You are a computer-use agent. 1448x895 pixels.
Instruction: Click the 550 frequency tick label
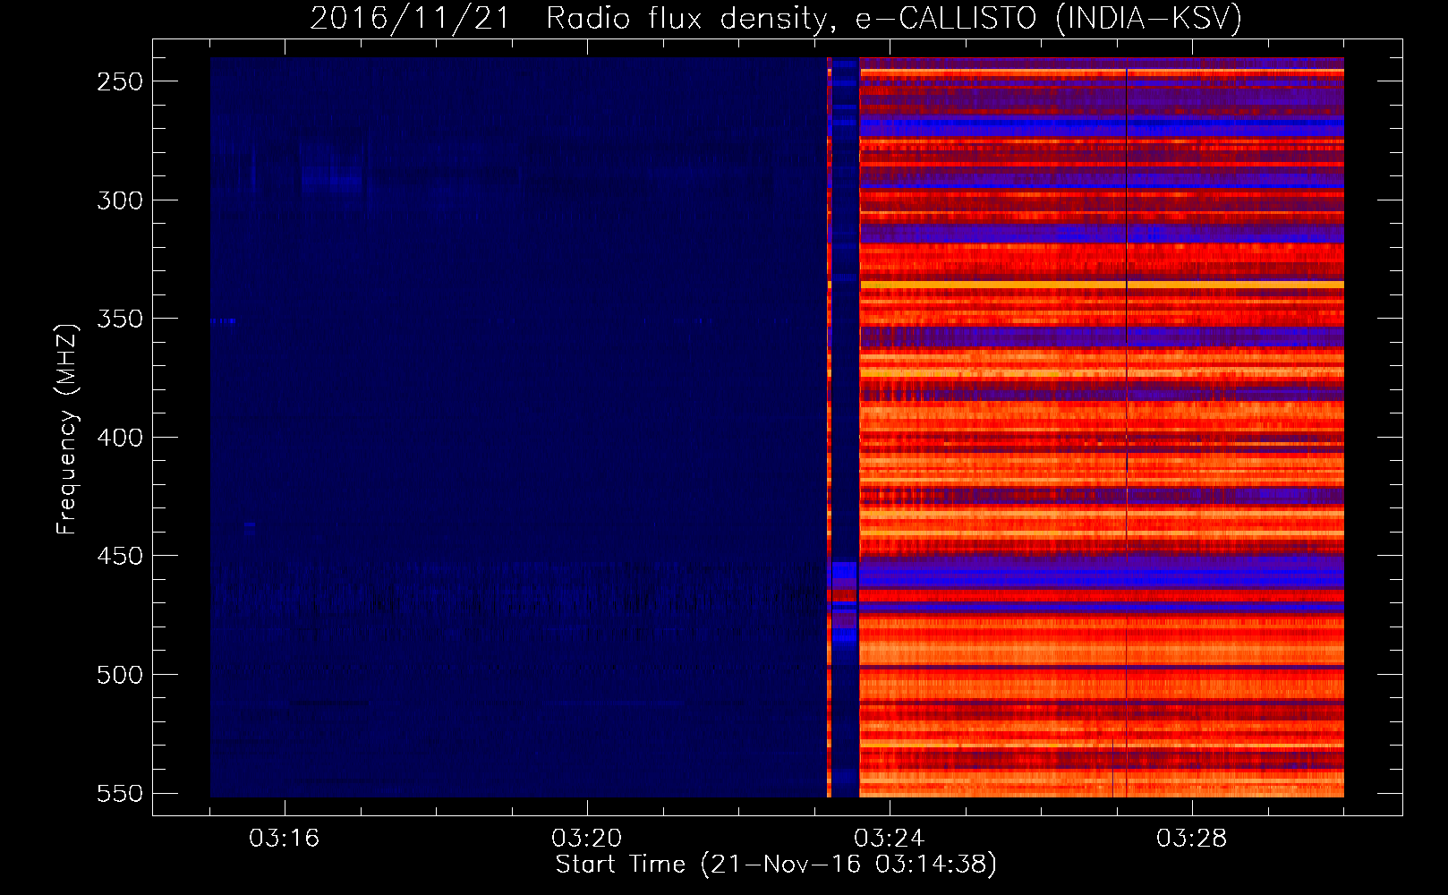pyautogui.click(x=120, y=794)
